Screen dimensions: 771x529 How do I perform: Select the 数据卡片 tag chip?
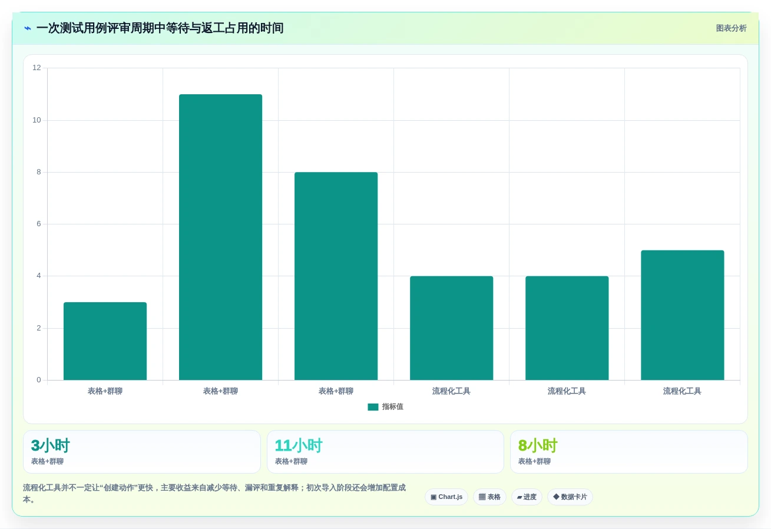coord(570,497)
